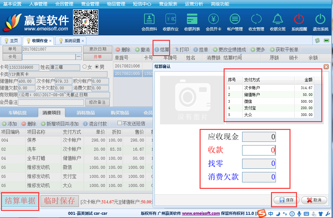Image resolution: width=333 pixels, height=218 pixels.
Task: Enable the 不发送短信 checkbox
Action: (x=119, y=123)
